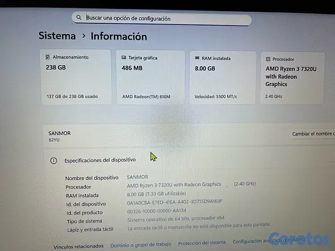Click 'Lápiz y entrada táctil' label
The width and height of the screenshot is (335, 251).
click(x=90, y=230)
